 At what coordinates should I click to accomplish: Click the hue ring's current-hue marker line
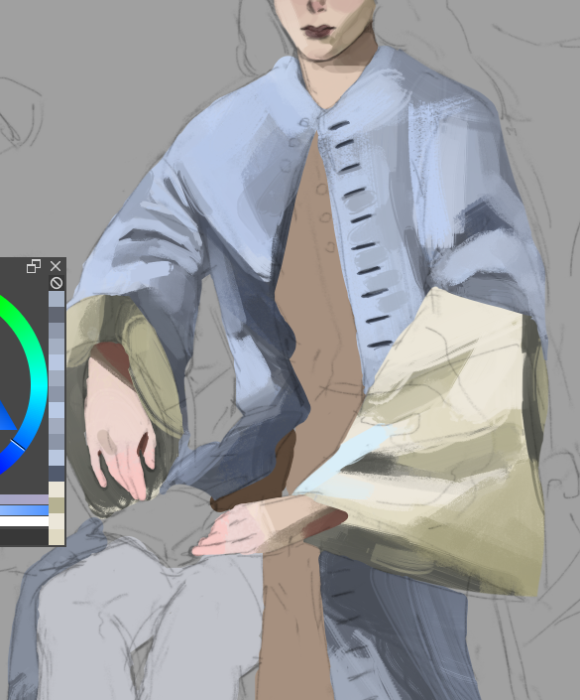click(18, 445)
